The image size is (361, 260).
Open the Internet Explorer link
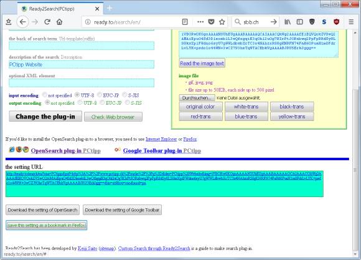(x=161, y=139)
